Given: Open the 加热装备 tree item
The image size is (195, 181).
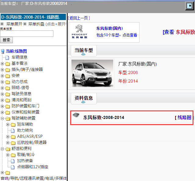Looking at the screenshot, I should pos(25,161).
